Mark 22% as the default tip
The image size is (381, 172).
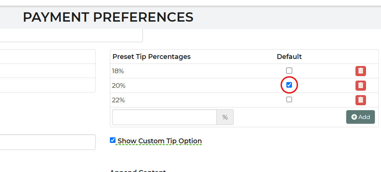point(289,99)
